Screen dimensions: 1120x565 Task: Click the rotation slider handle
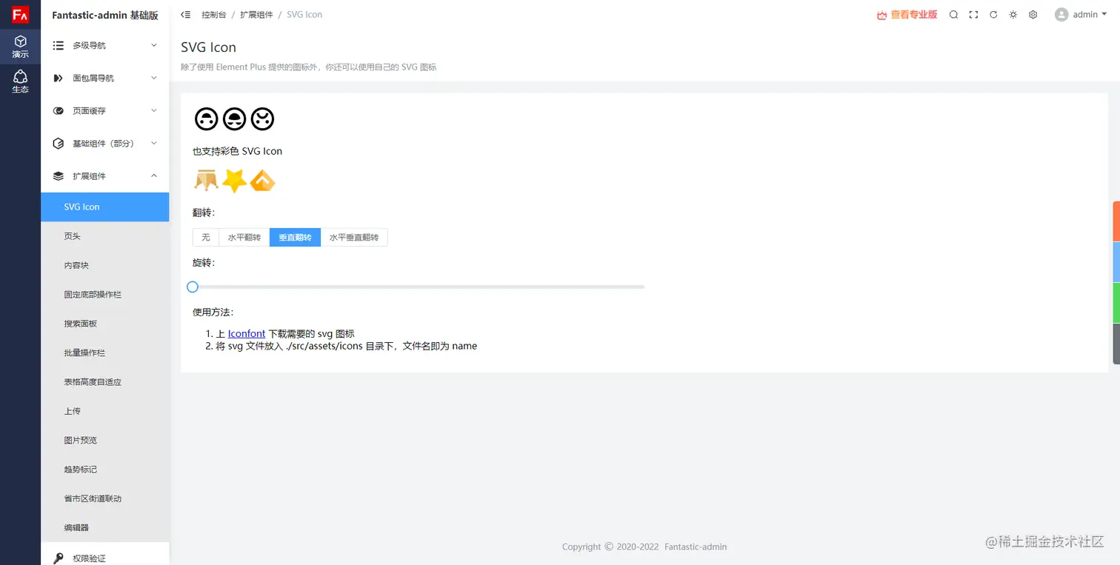click(193, 287)
